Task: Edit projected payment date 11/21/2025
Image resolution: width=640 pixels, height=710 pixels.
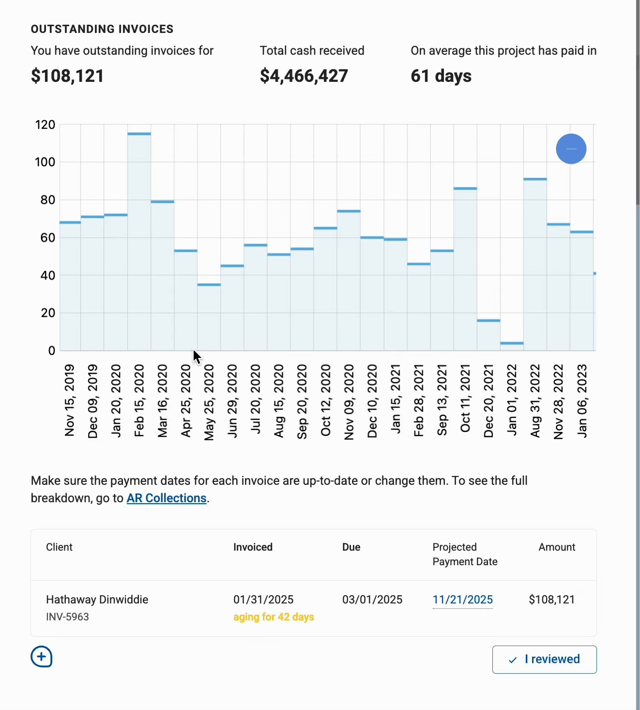Action: pyautogui.click(x=462, y=600)
